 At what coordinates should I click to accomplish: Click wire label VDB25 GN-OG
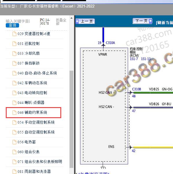click(x=161, y=89)
